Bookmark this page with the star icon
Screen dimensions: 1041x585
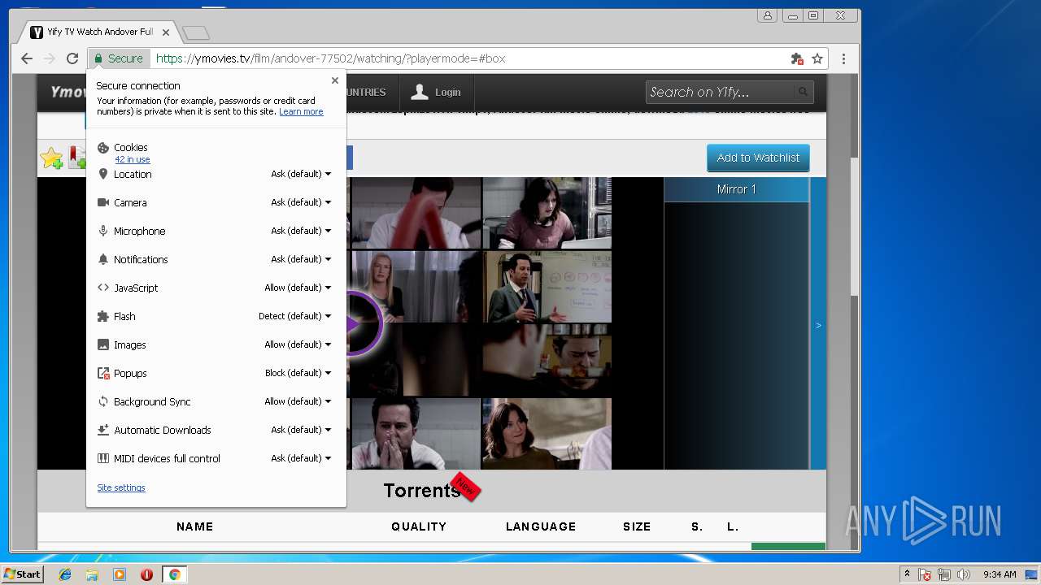(x=817, y=58)
